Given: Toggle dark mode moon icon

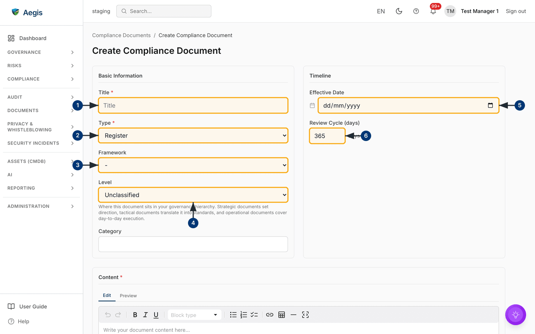Looking at the screenshot, I should [399, 11].
